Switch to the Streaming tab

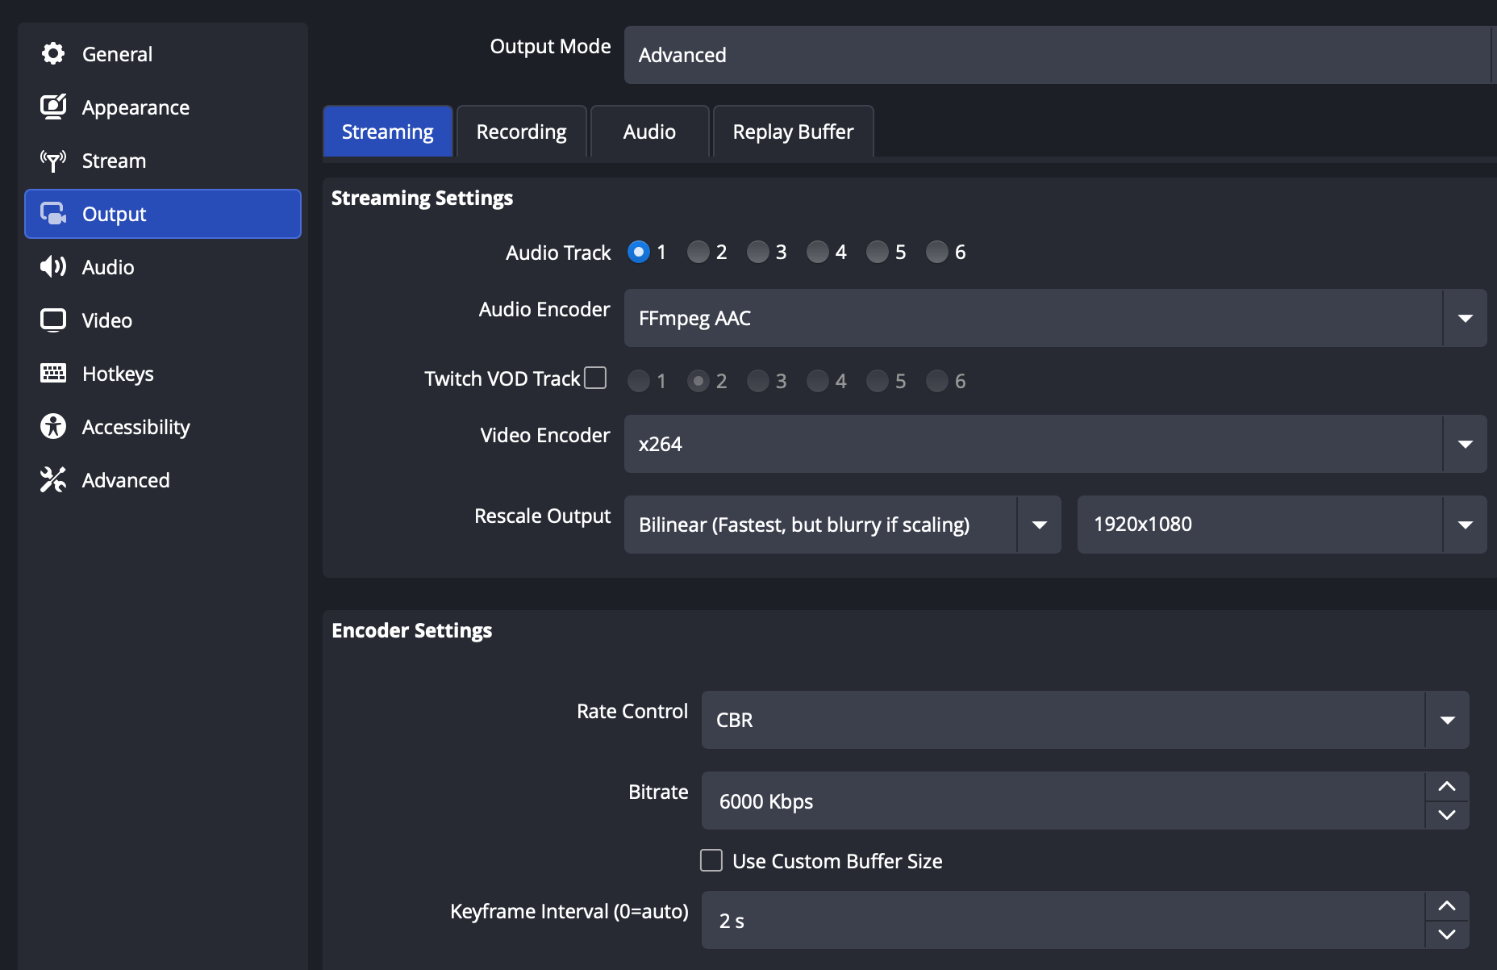point(388,132)
